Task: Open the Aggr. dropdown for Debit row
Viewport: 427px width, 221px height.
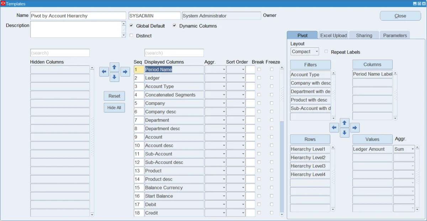Action: point(215,204)
